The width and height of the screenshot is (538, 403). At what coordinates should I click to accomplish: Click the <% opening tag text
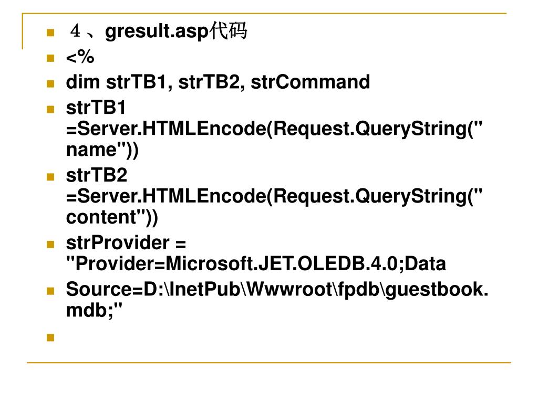[80, 57]
